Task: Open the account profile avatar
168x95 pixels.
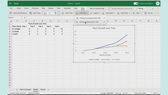Action: tap(158, 3)
